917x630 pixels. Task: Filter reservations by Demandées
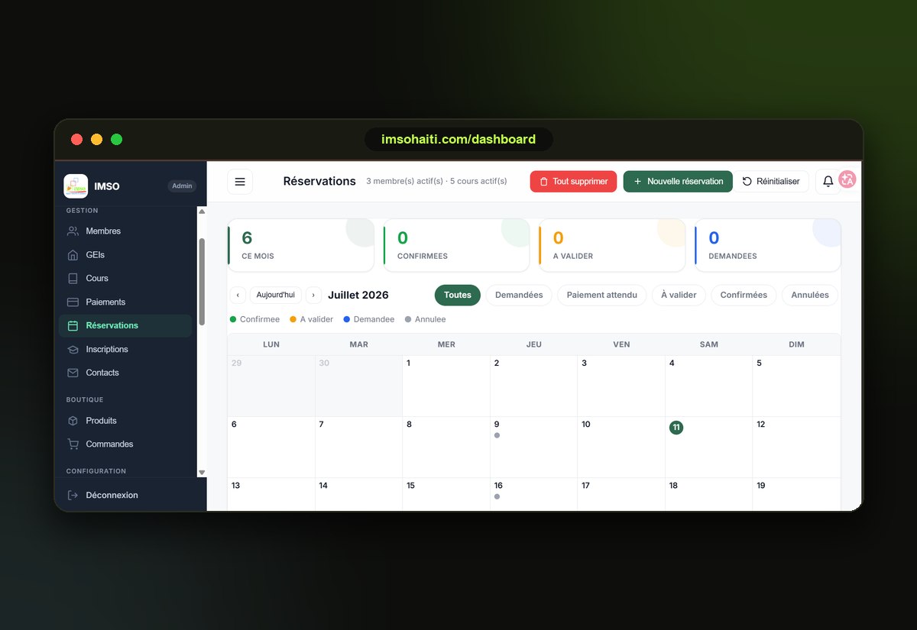[x=519, y=296]
